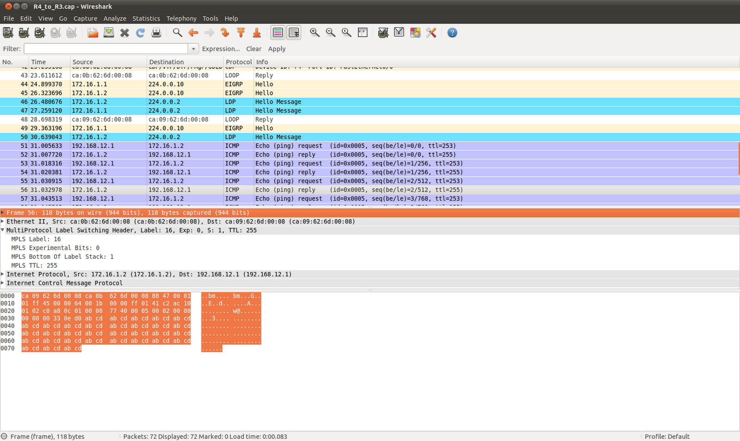The image size is (740, 441).
Task: Open the Analyze menu
Action: click(115, 18)
